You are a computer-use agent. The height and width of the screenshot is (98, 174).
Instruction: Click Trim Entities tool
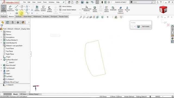pyautogui.click(x=37, y=8)
